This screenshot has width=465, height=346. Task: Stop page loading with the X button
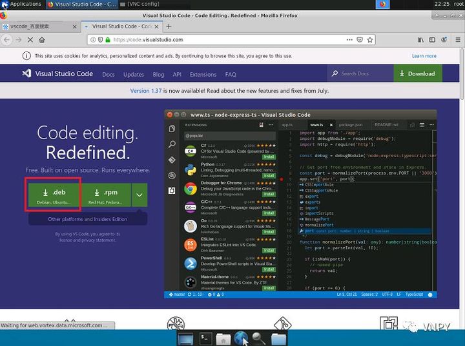point(30,40)
